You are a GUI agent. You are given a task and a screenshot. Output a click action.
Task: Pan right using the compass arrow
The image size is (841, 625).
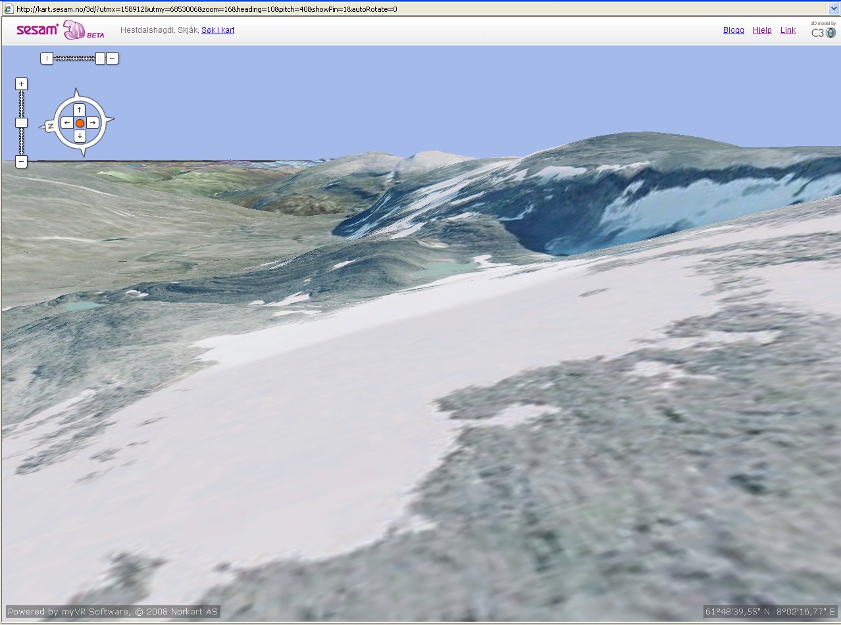(x=93, y=123)
